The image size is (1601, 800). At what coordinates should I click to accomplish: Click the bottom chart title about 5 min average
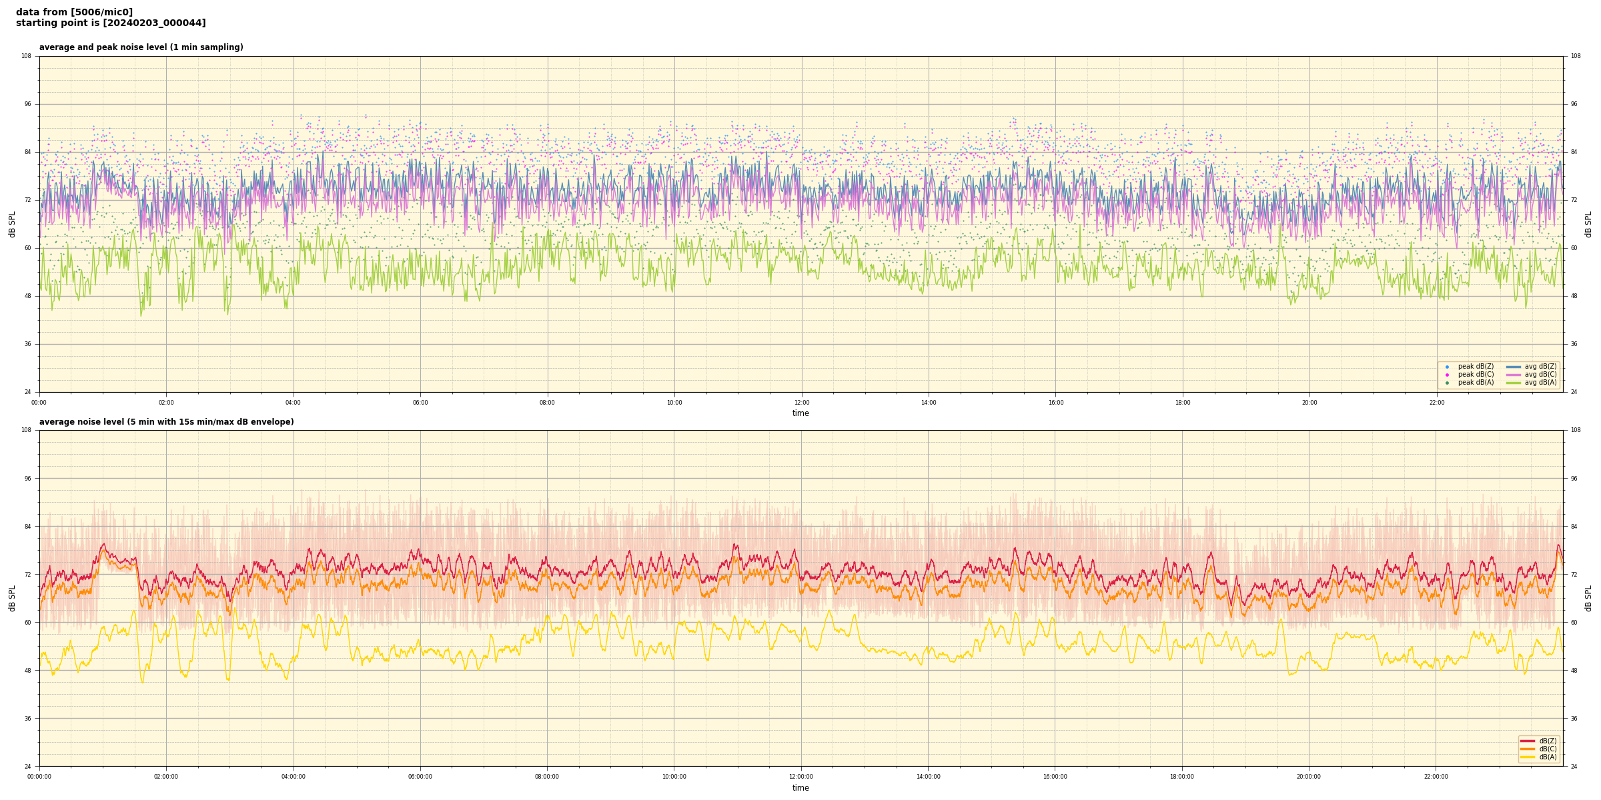tap(166, 422)
